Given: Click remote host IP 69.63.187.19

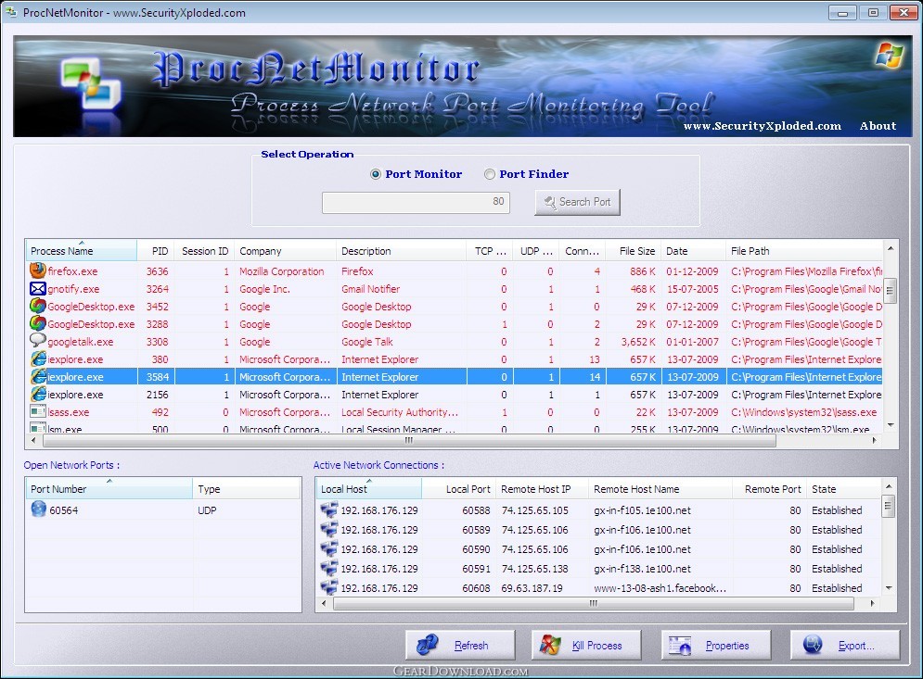Looking at the screenshot, I should pyautogui.click(x=532, y=588).
